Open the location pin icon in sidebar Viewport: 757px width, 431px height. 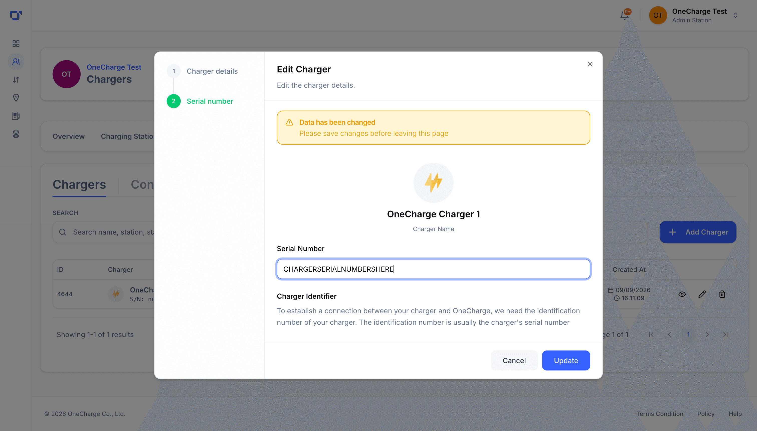click(x=16, y=98)
